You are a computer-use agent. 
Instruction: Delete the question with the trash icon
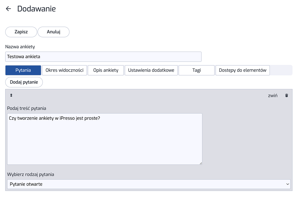tap(286, 95)
